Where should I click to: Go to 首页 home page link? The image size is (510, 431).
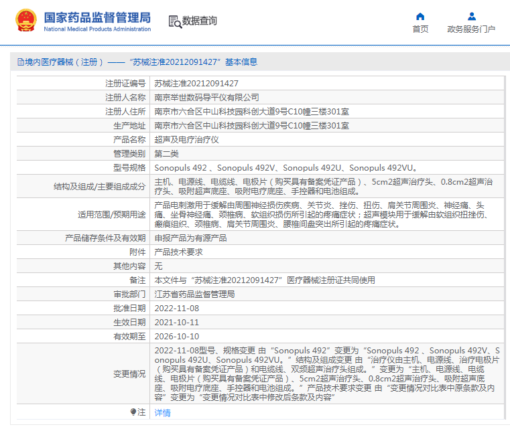420,29
